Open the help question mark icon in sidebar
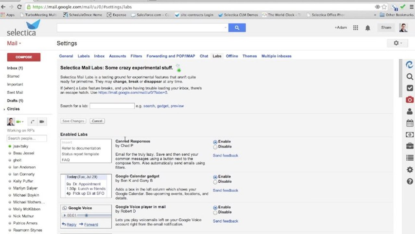 [410, 181]
